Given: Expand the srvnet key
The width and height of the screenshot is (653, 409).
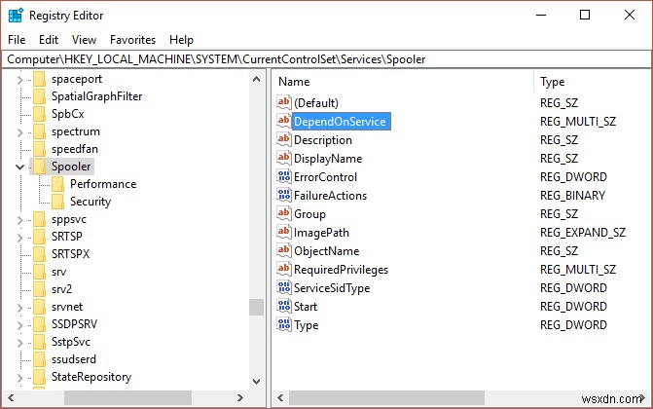Looking at the screenshot, I should tap(20, 308).
